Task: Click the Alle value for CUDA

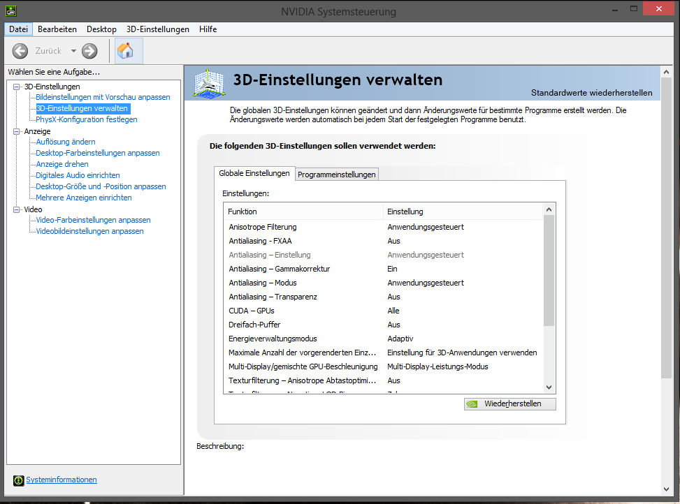Action: 393,311
